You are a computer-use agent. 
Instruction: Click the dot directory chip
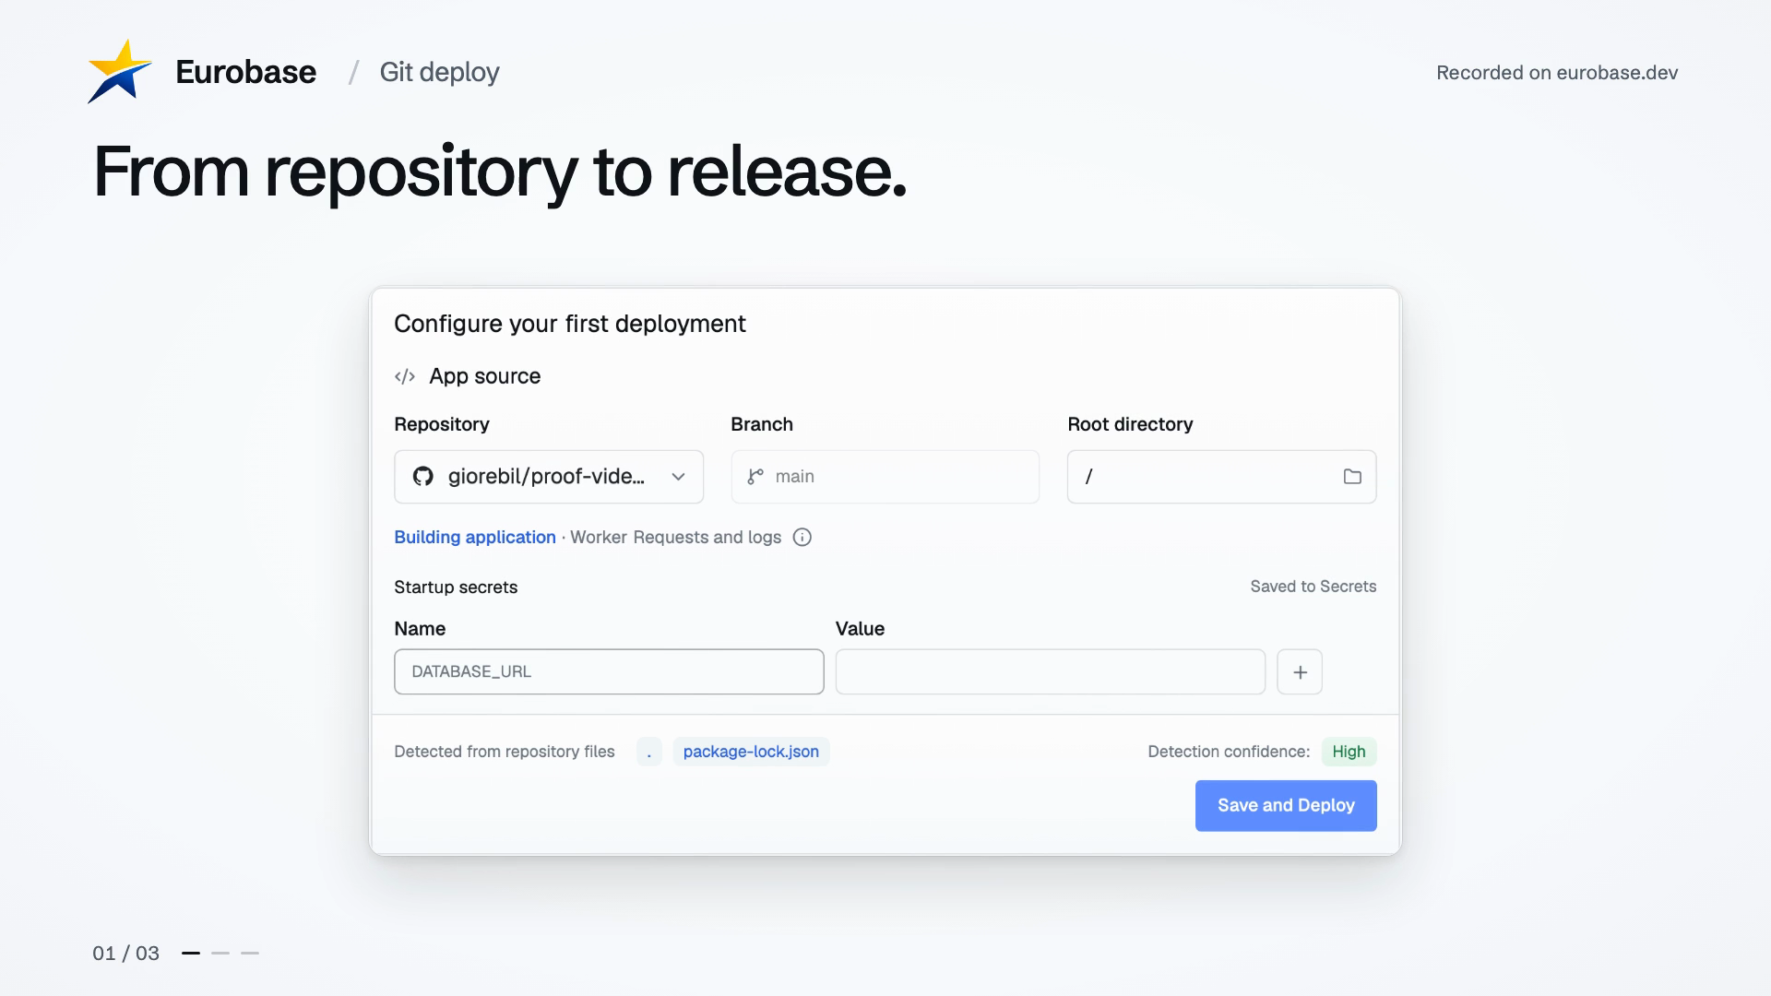(x=649, y=752)
